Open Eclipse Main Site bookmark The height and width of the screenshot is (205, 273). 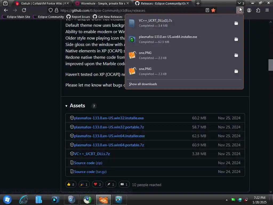[16, 17]
